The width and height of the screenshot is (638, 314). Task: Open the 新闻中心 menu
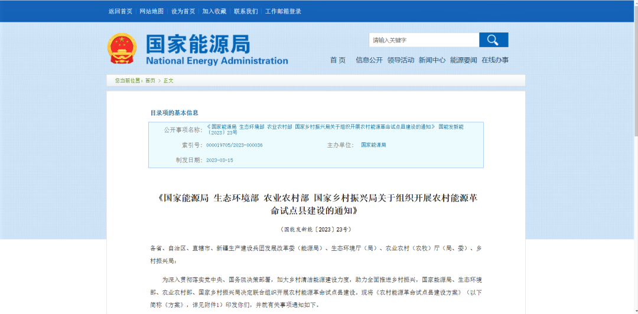pyautogui.click(x=432, y=60)
